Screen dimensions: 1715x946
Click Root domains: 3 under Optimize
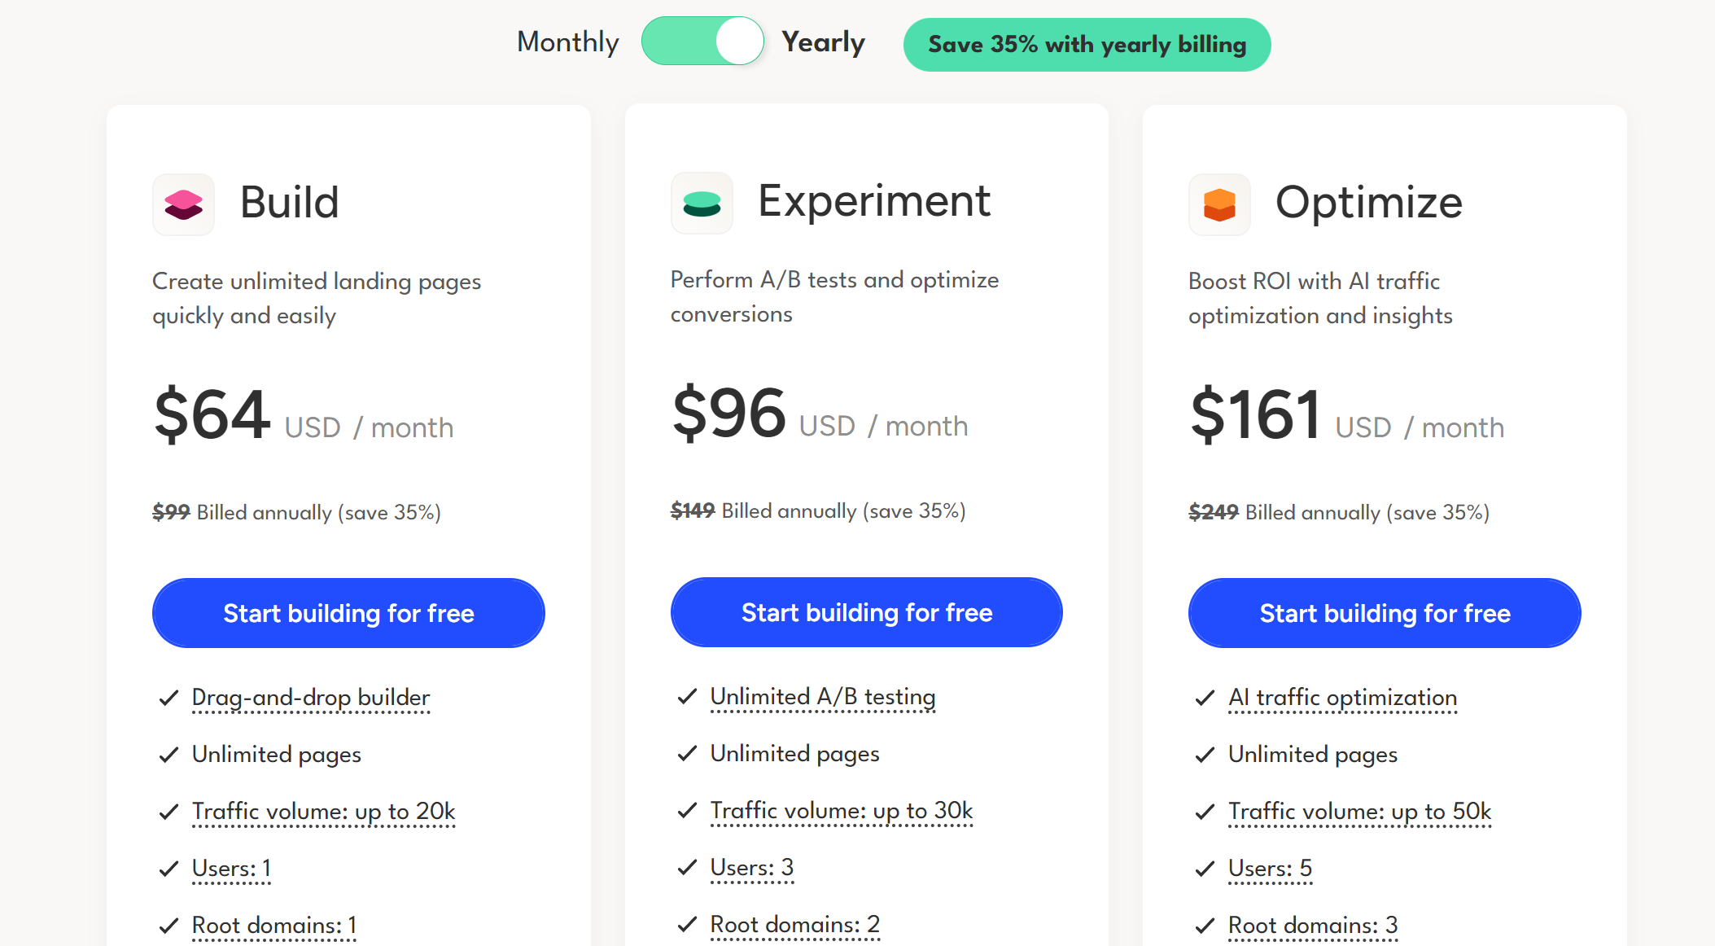point(1312,926)
